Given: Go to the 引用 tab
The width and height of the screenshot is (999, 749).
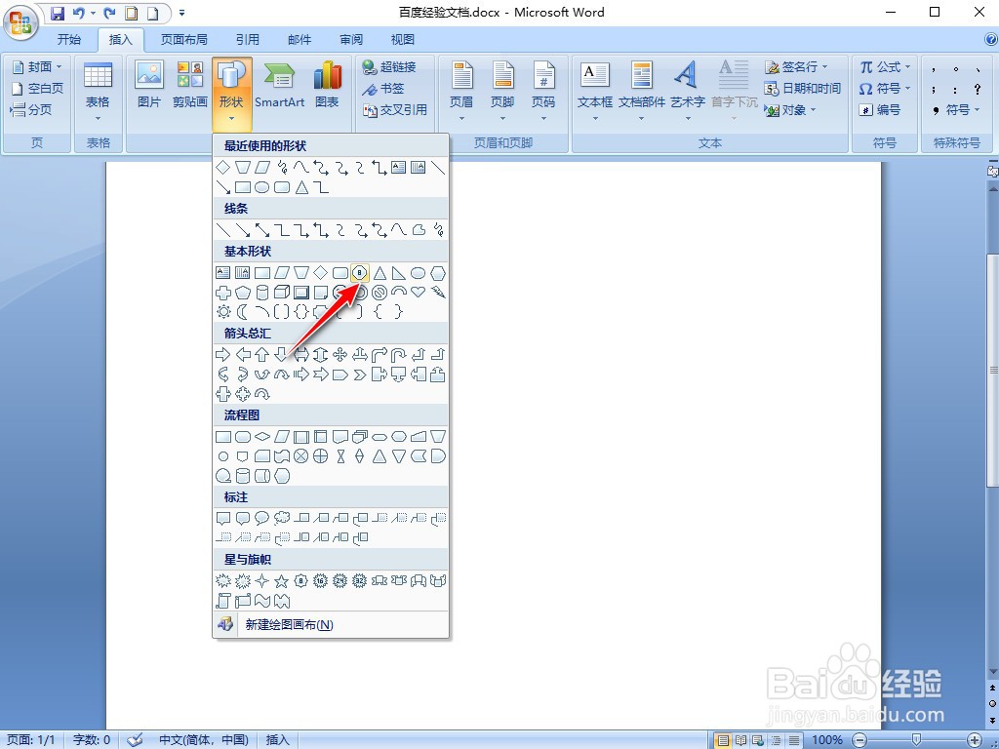Looking at the screenshot, I should 247,39.
